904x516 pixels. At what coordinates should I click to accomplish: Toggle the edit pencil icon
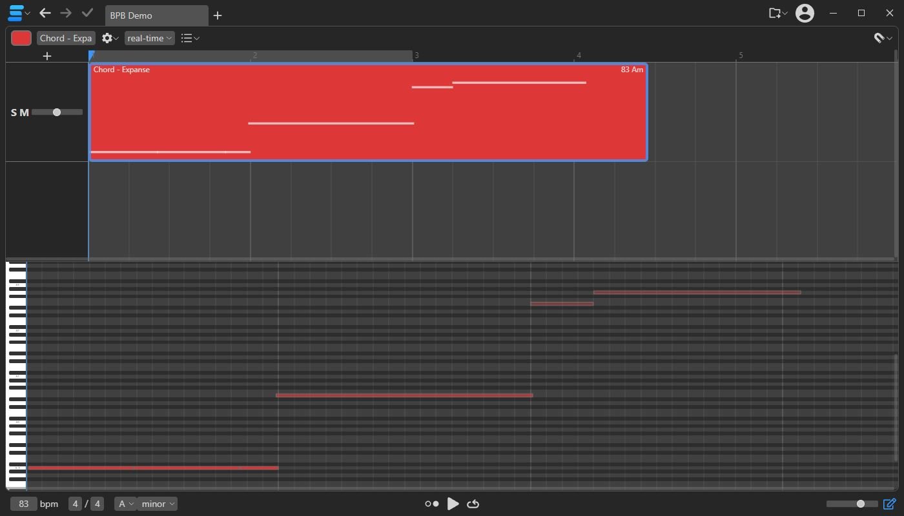pos(890,504)
